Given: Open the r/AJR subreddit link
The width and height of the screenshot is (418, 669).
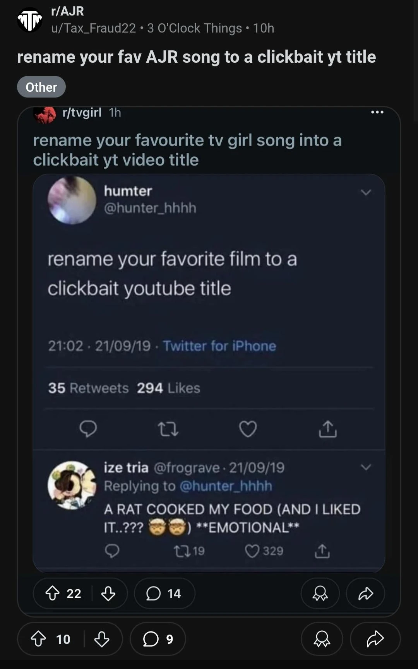Looking at the screenshot, I should point(67,11).
